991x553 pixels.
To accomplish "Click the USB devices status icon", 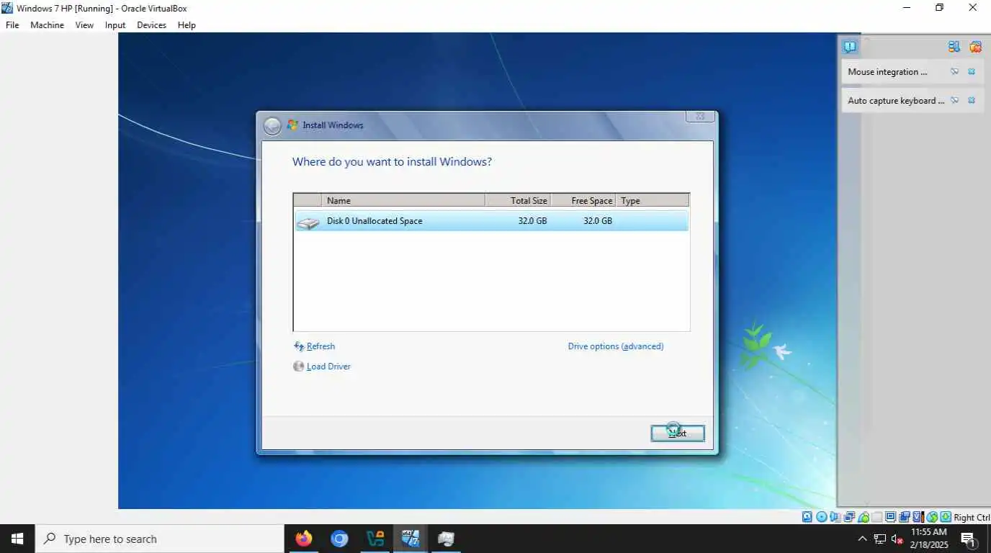I will pos(864,517).
